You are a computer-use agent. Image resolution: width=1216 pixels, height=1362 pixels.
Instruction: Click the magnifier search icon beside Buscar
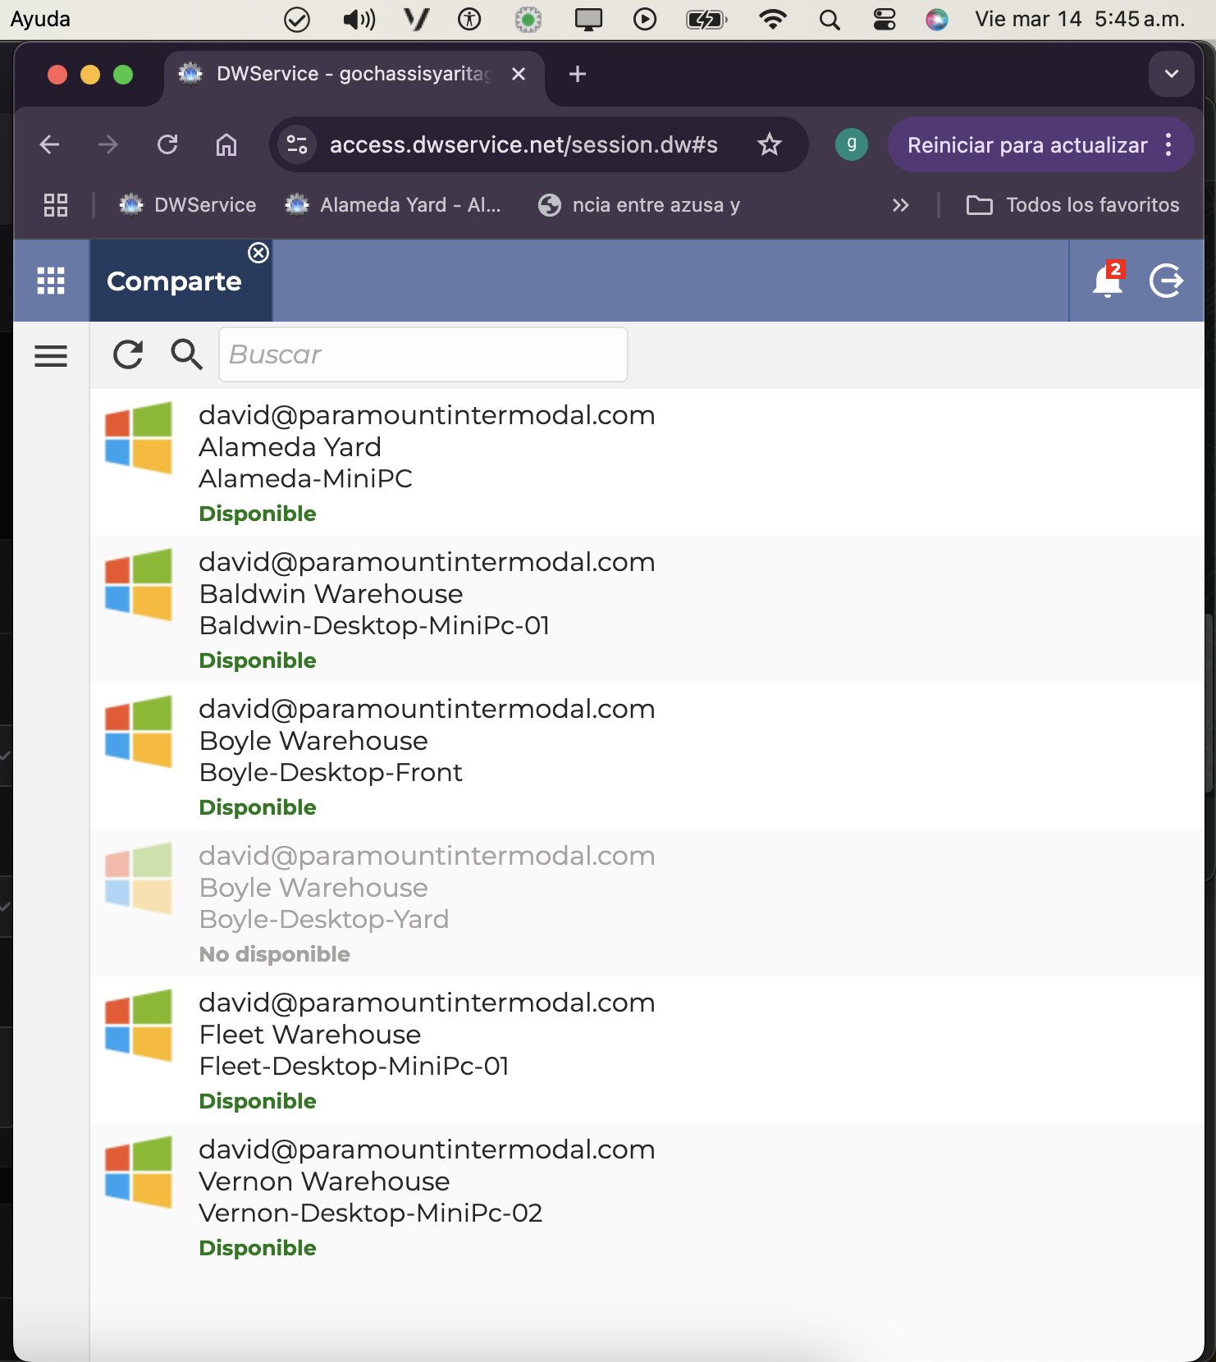186,354
